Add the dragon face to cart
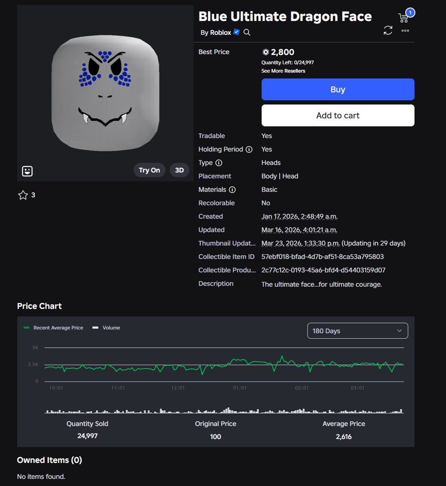The width and height of the screenshot is (446, 486). [338, 115]
